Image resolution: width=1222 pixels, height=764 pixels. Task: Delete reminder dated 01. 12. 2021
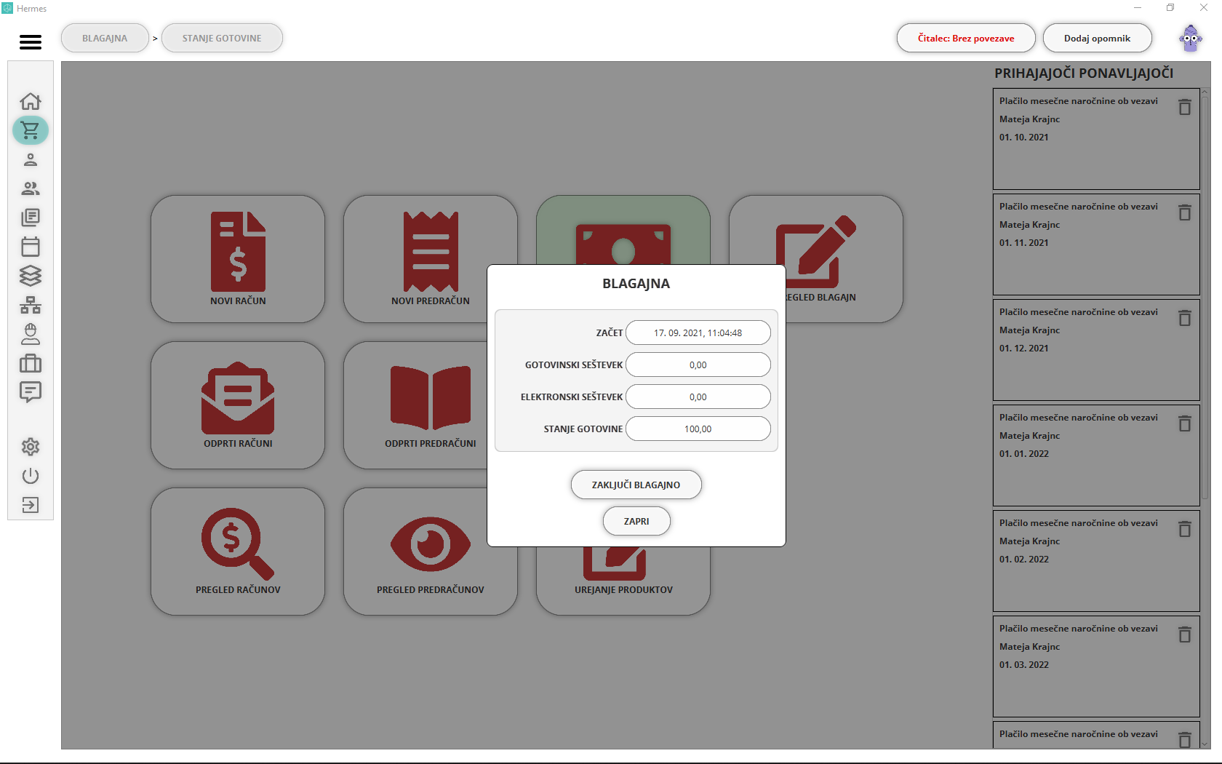tap(1185, 318)
